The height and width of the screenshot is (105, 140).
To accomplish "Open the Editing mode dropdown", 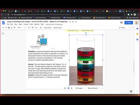I will [125, 28].
